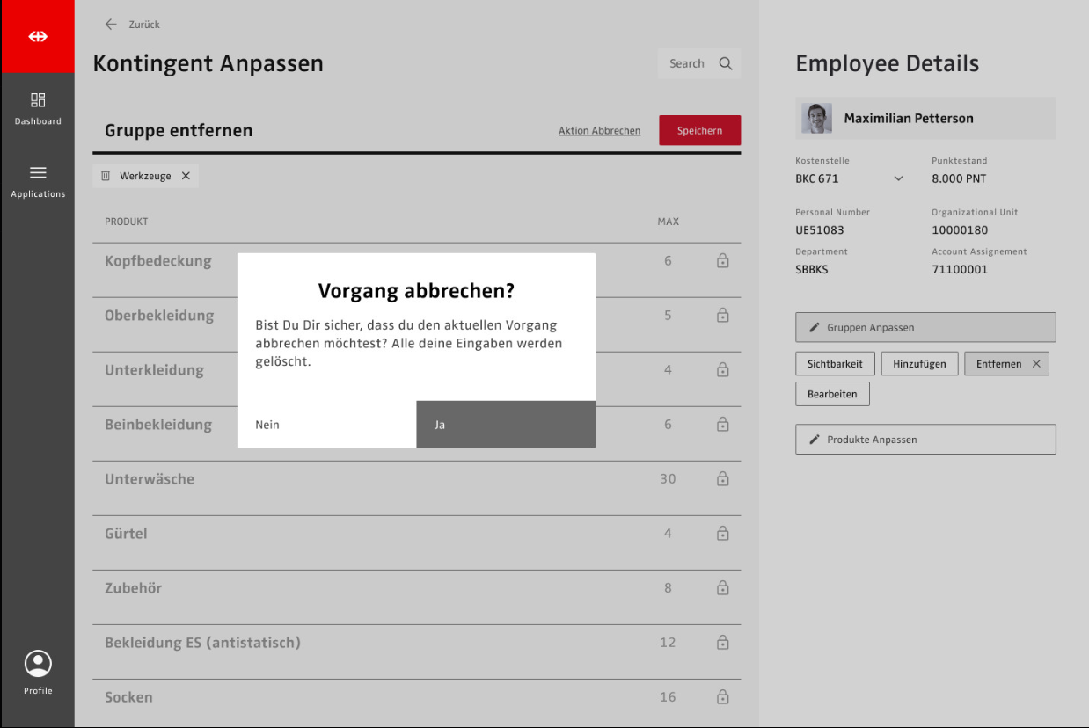Open the Dashboard from the sidebar

[38, 108]
